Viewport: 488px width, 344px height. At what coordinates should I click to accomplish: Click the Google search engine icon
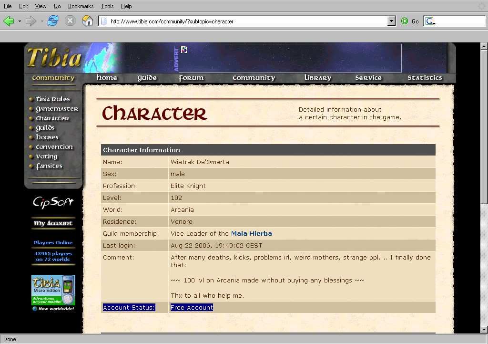pyautogui.click(x=430, y=21)
